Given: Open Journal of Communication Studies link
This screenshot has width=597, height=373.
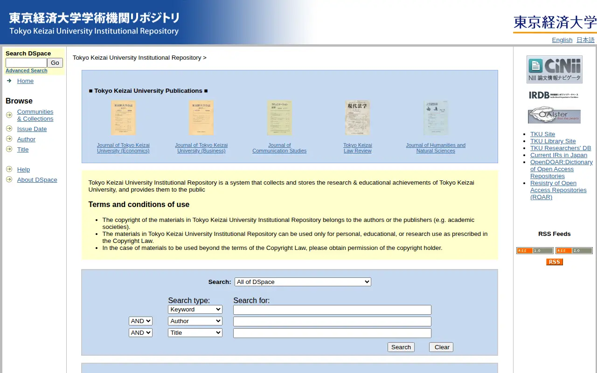Looking at the screenshot, I should tap(279, 148).
